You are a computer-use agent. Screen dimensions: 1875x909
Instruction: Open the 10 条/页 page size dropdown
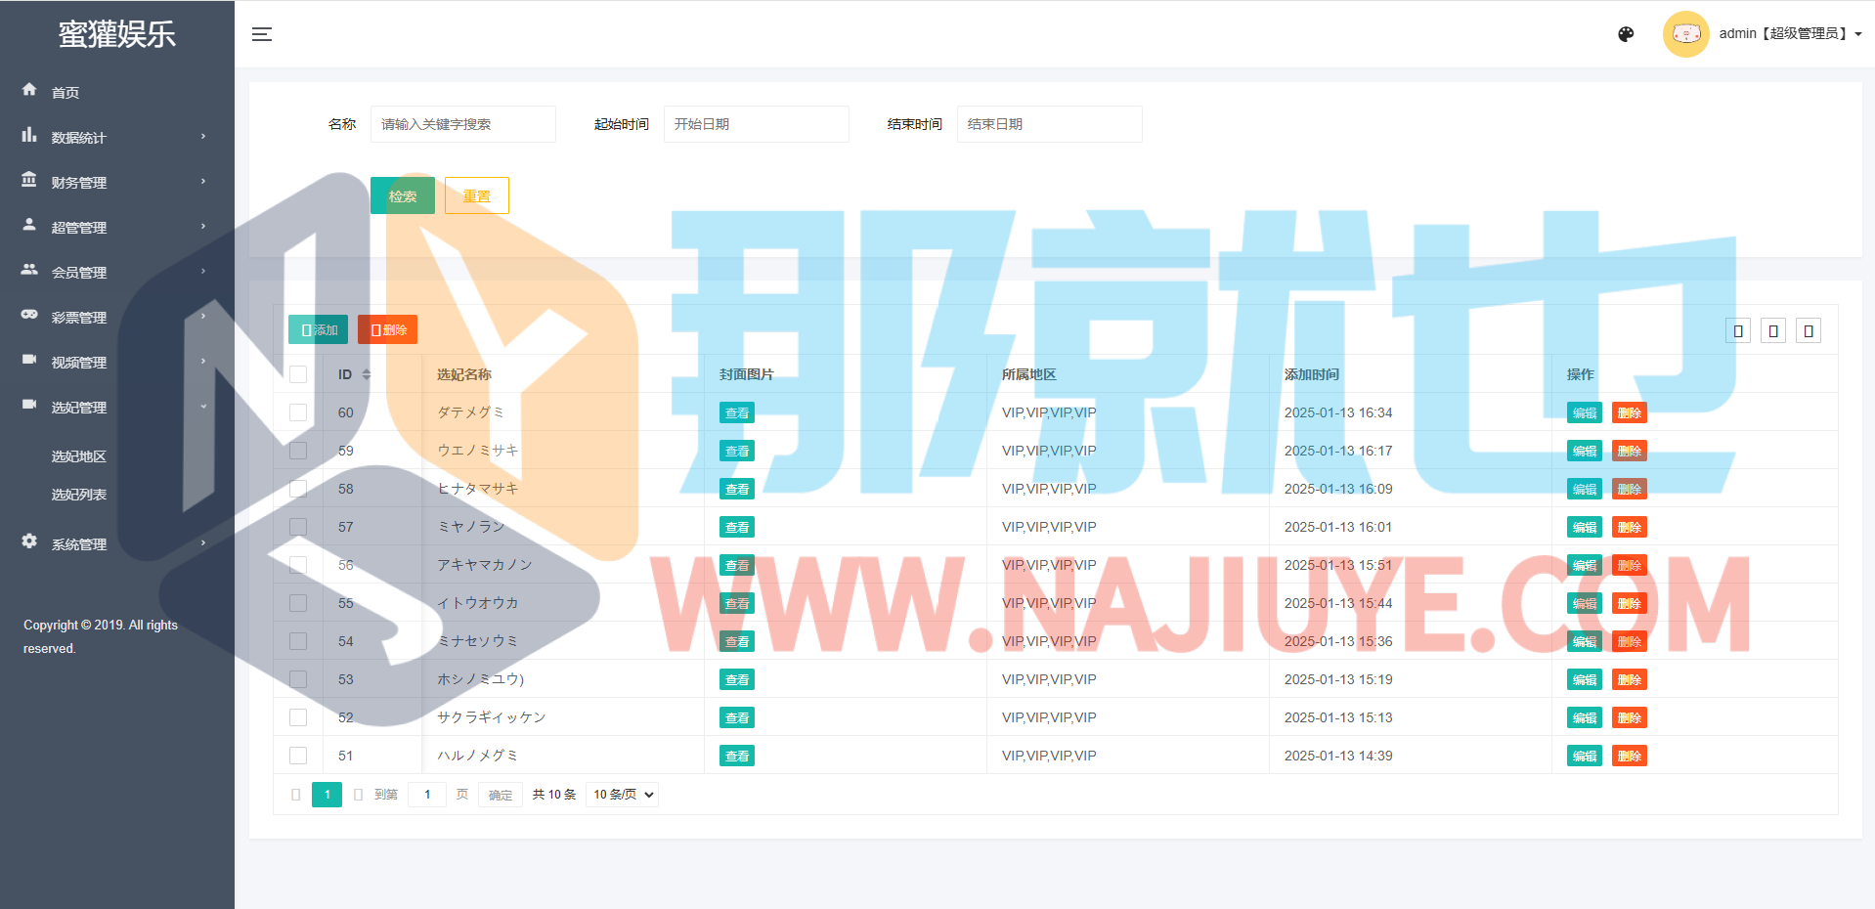coord(623,795)
